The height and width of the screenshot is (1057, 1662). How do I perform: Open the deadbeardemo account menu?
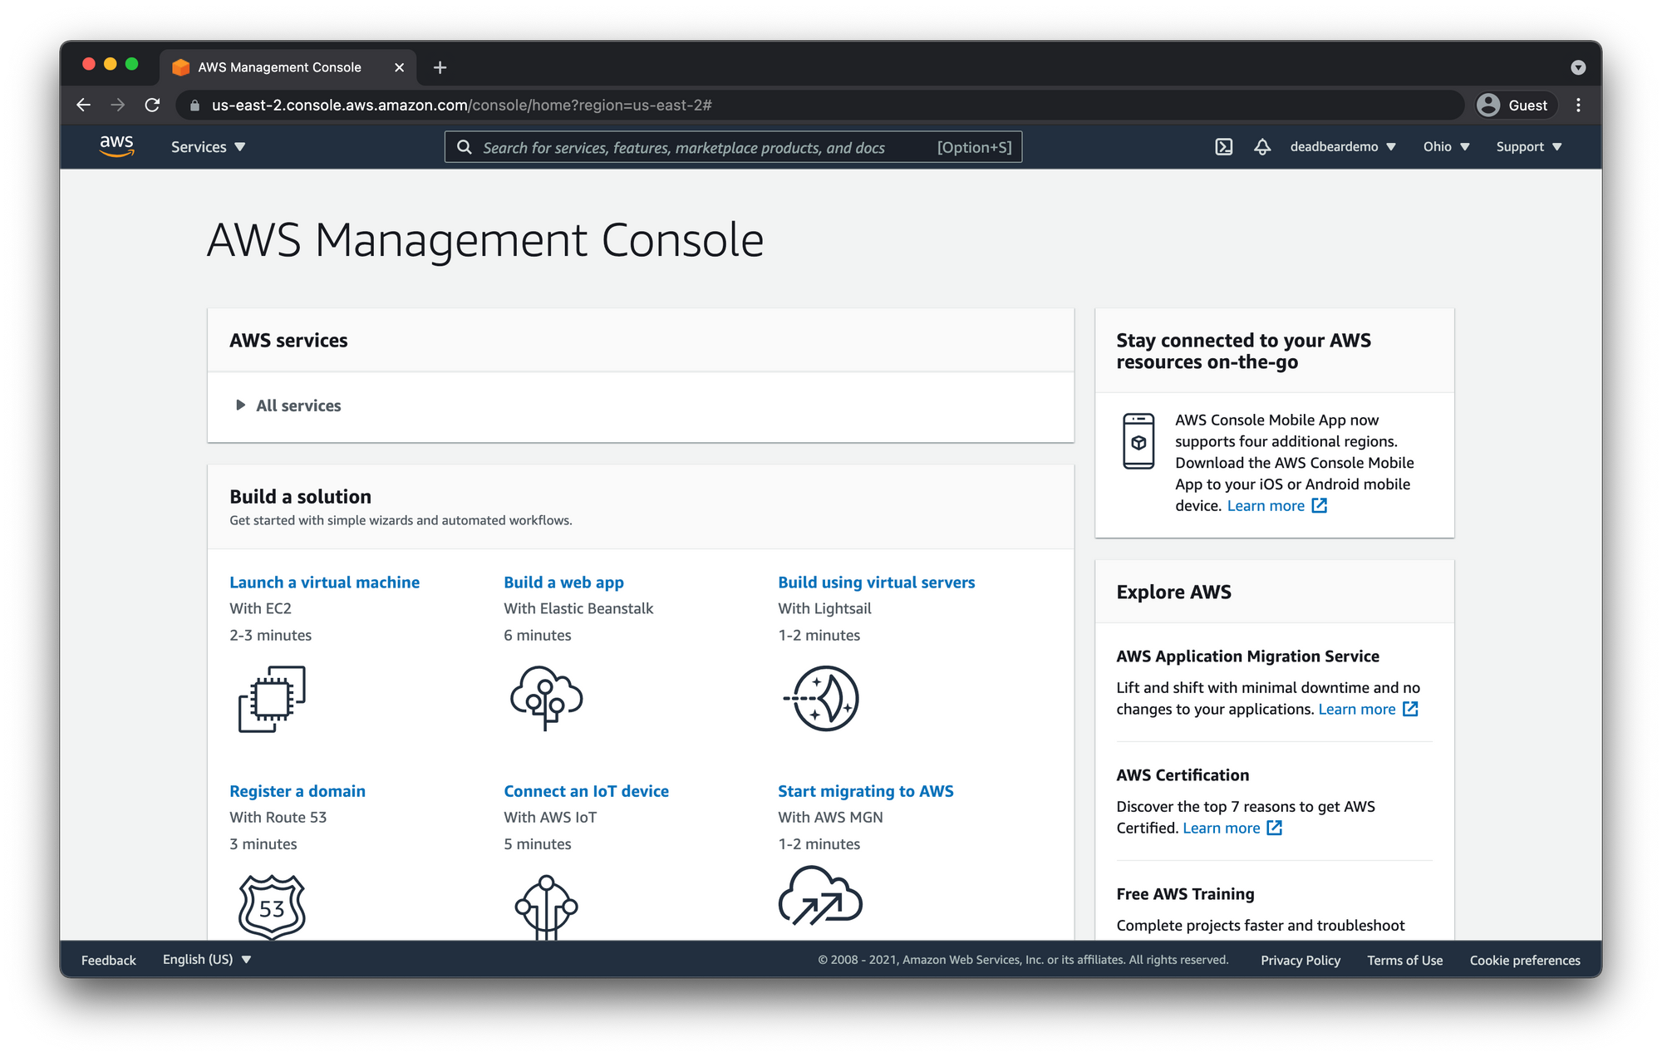point(1342,147)
